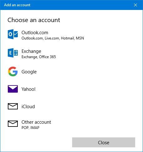This screenshot has height=152, width=143.
Task: Select the Other account label
Action: tap(36, 122)
